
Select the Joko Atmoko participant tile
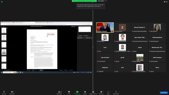tap(105, 58)
